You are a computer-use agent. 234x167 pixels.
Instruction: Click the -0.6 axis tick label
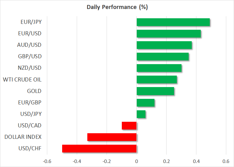[47, 161]
